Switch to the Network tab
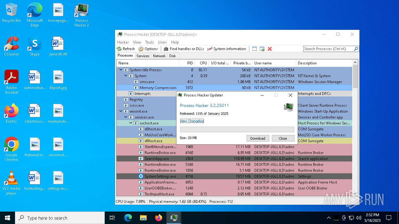 click(159, 56)
